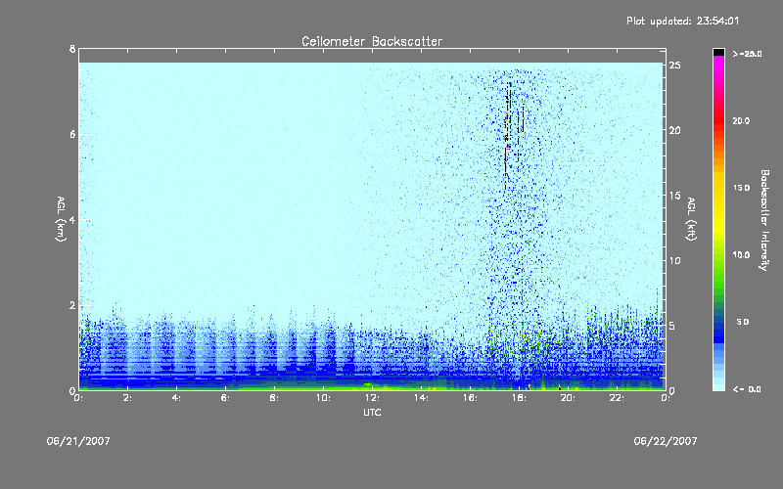Click the 20 kft tick label
Image resolution: width=783 pixels, height=489 pixels.
click(x=674, y=130)
